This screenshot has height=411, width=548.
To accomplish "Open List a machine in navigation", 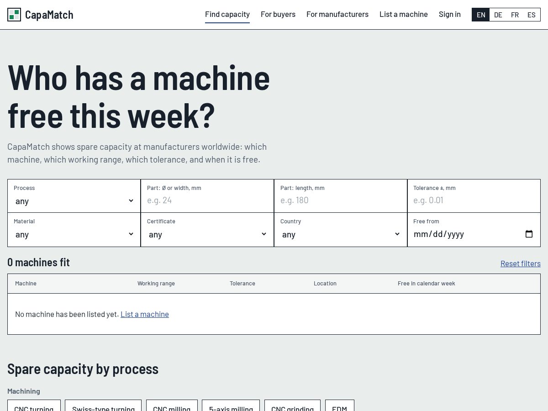I will click(404, 14).
